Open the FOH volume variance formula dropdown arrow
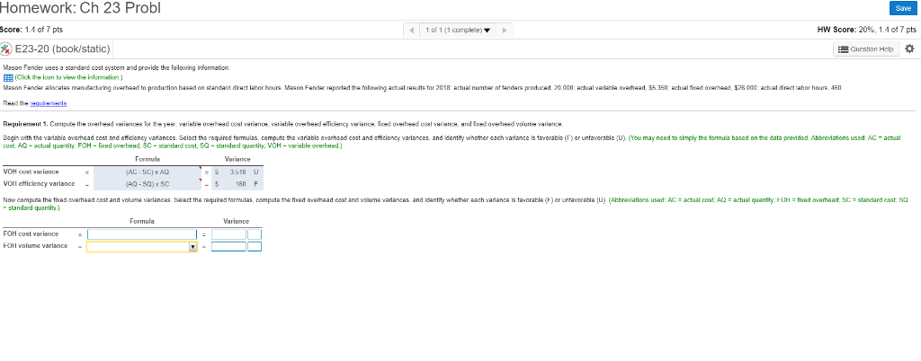This screenshot has width=921, height=361. (193, 247)
